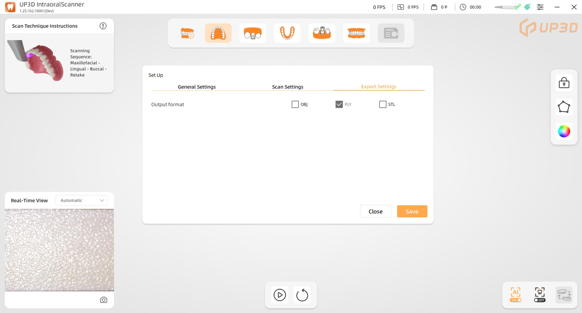Select the bite occlusion scan icon
Viewport: 582px width, 313px height.
pos(356,33)
